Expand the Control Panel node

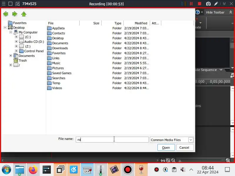click(x=16, y=51)
